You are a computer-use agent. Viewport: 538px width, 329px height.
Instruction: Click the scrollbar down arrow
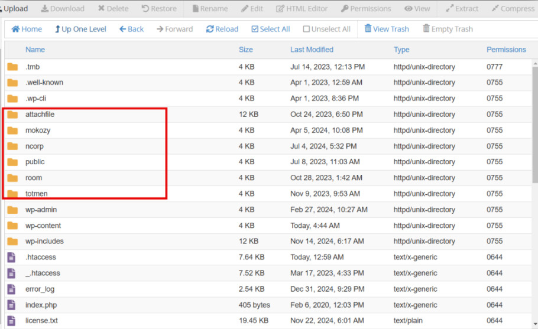(535, 324)
